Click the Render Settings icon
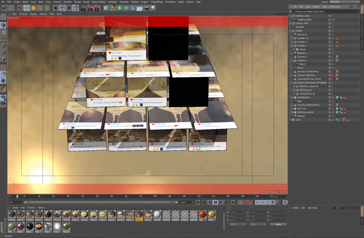Image resolution: width=364 pixels, height=238 pixels. [x=97, y=8]
